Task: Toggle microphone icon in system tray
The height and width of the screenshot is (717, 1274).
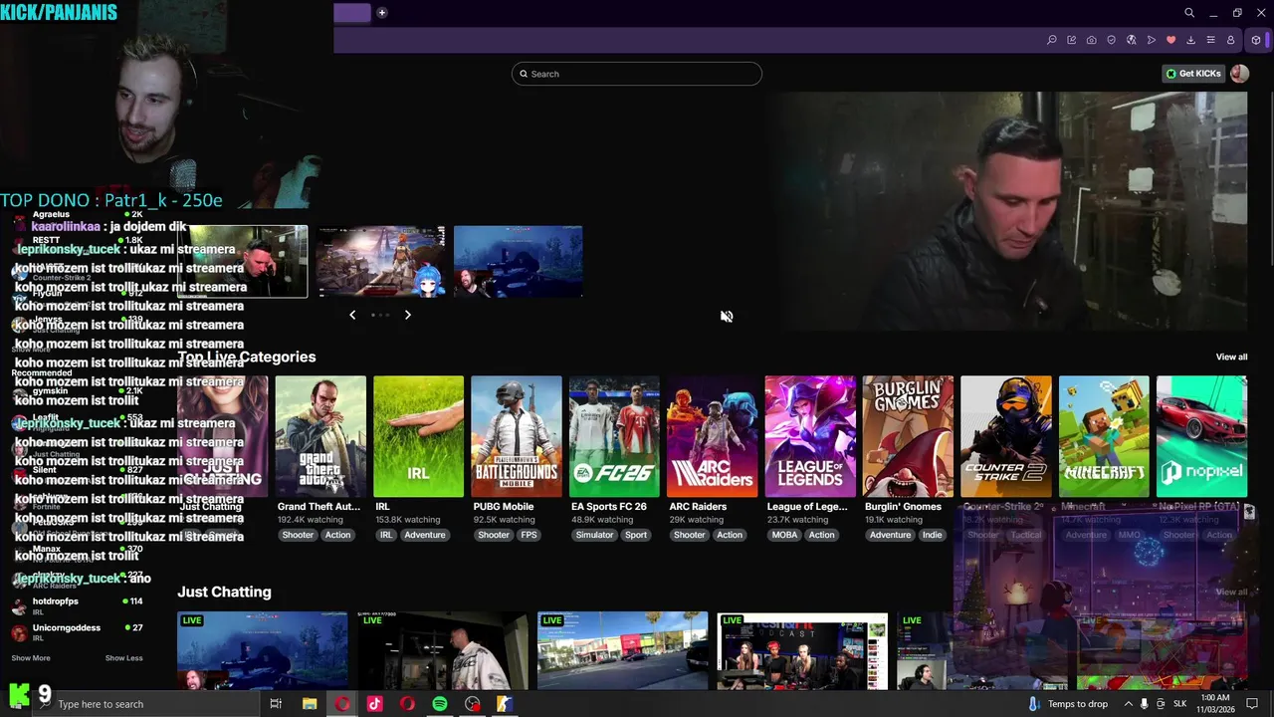Action: (x=1144, y=704)
